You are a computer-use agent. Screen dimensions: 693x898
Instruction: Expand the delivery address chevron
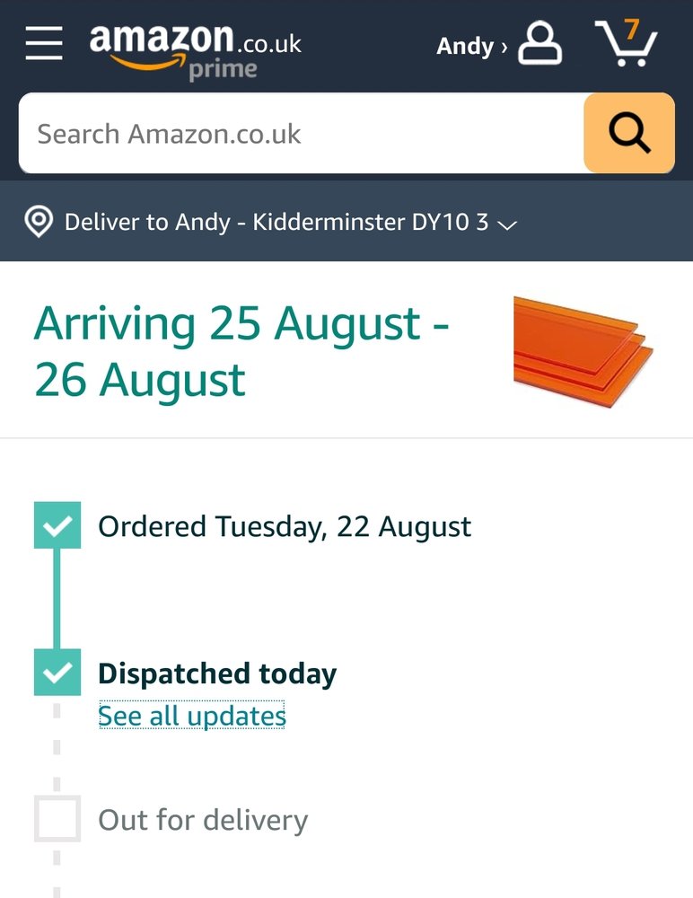click(507, 224)
